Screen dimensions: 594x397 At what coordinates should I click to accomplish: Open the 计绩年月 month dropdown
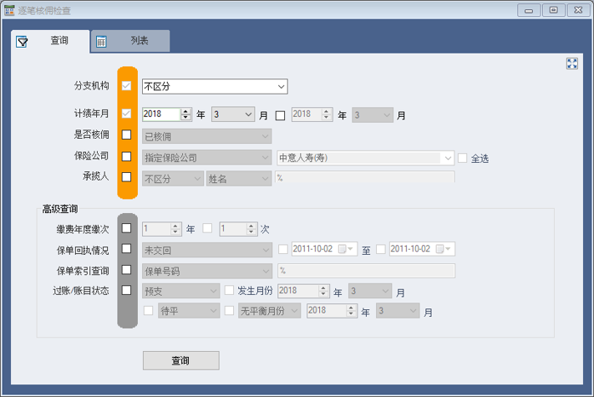coord(248,115)
